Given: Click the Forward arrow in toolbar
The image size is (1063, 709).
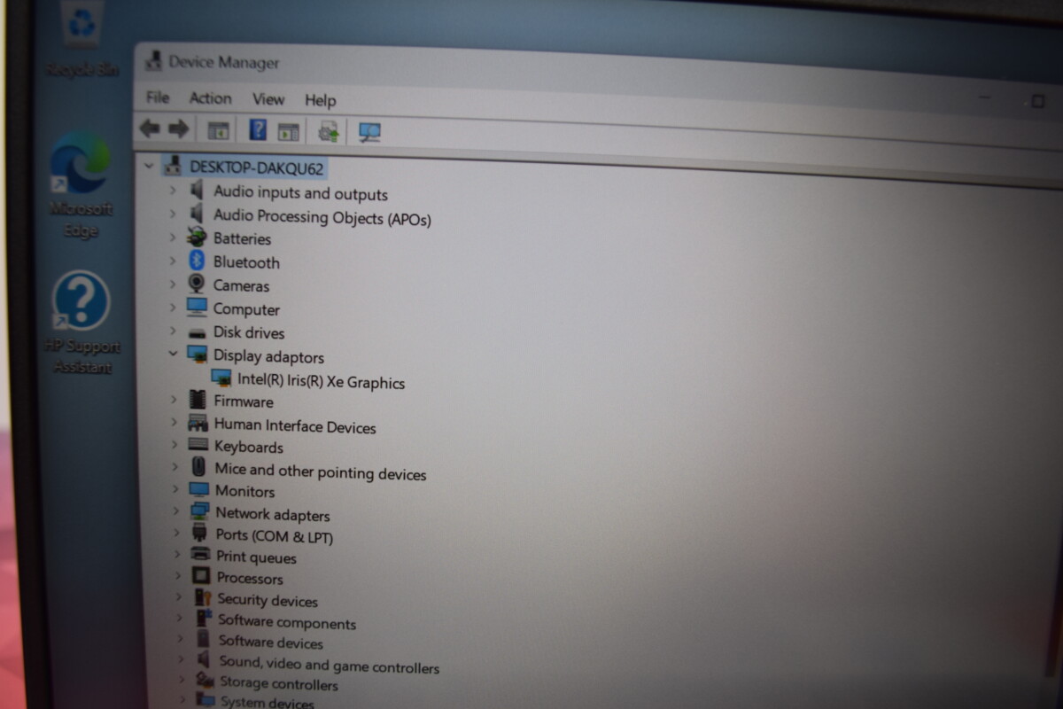Looking at the screenshot, I should click(178, 129).
